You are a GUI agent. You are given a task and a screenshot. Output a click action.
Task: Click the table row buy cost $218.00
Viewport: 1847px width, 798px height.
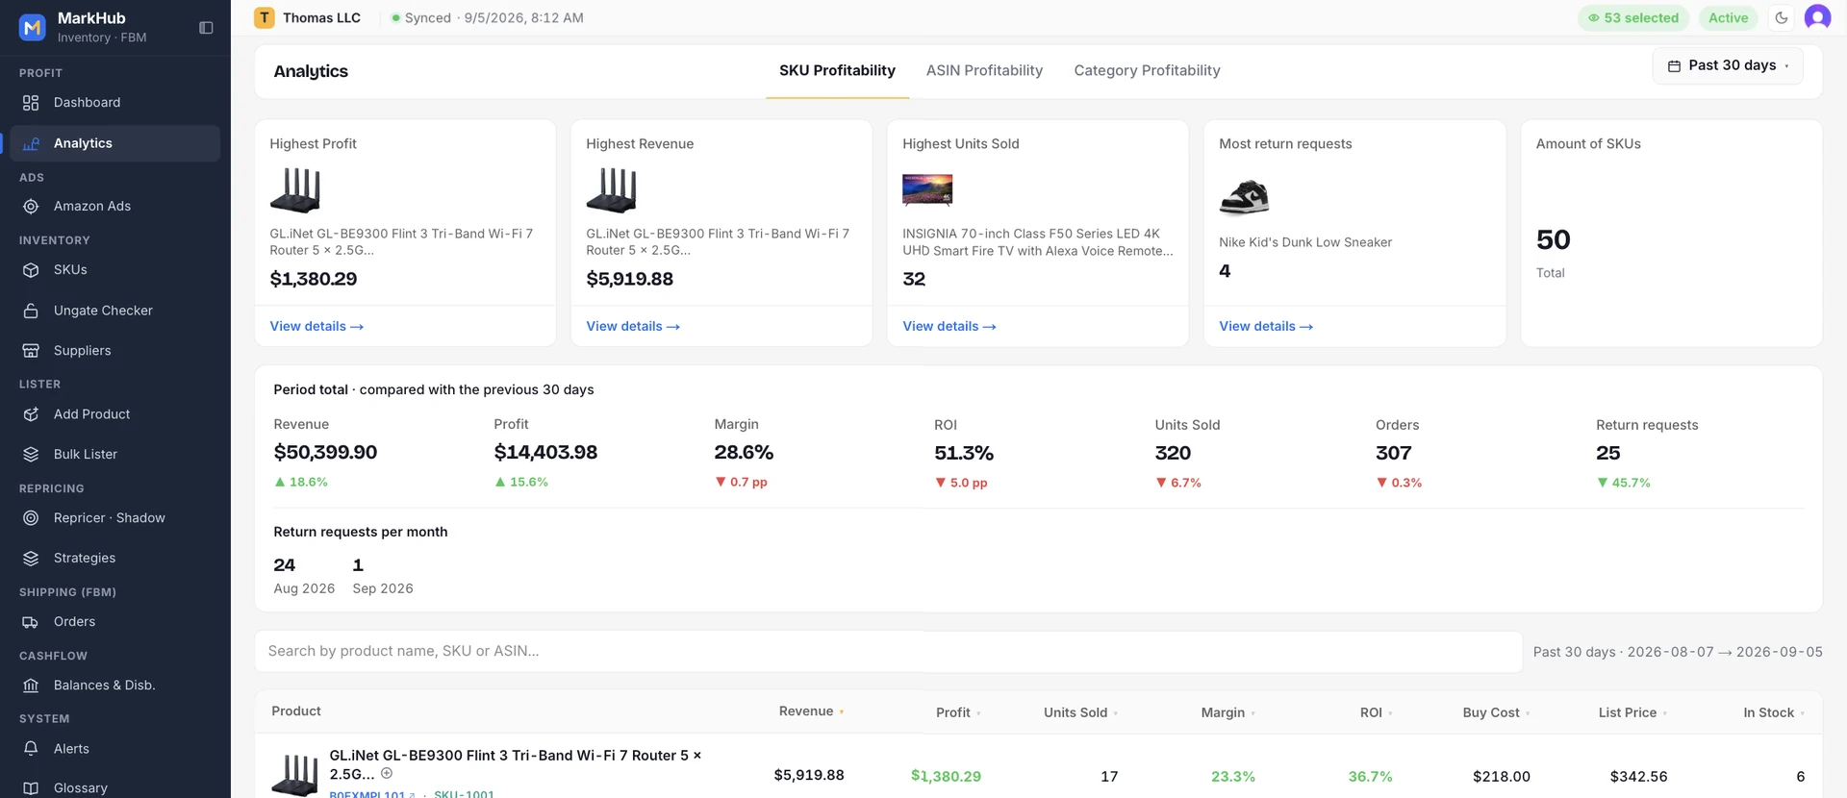click(1501, 776)
